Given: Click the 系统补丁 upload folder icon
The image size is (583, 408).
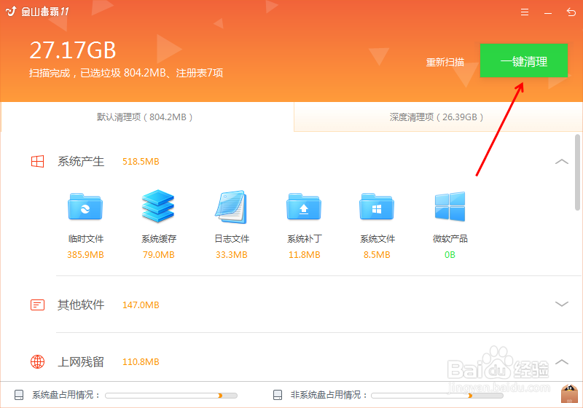Looking at the screenshot, I should [304, 207].
